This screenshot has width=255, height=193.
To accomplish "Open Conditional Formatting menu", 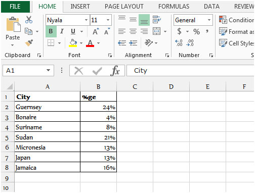I will [x=236, y=20].
